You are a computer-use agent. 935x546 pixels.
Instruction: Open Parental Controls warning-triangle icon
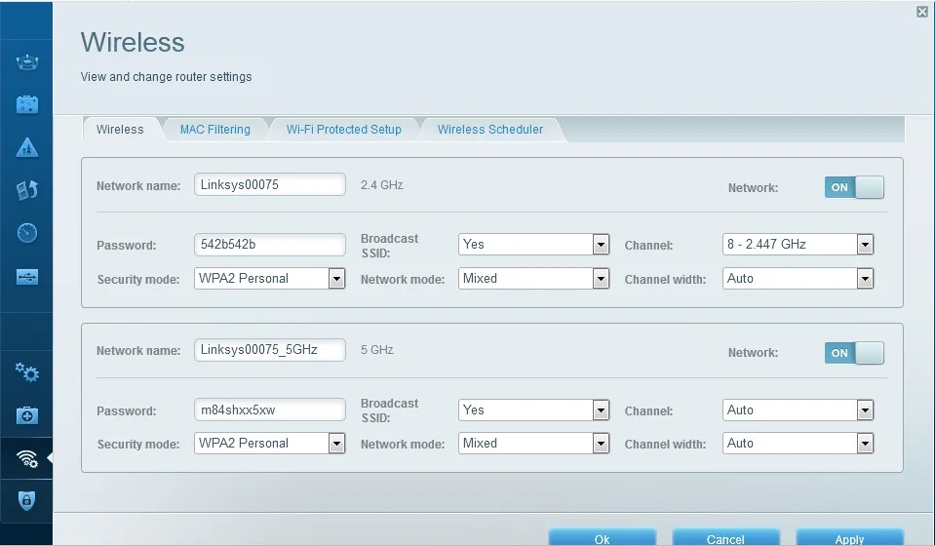pyautogui.click(x=27, y=147)
